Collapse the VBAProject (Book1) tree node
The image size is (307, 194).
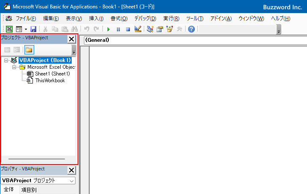[x=6, y=60]
